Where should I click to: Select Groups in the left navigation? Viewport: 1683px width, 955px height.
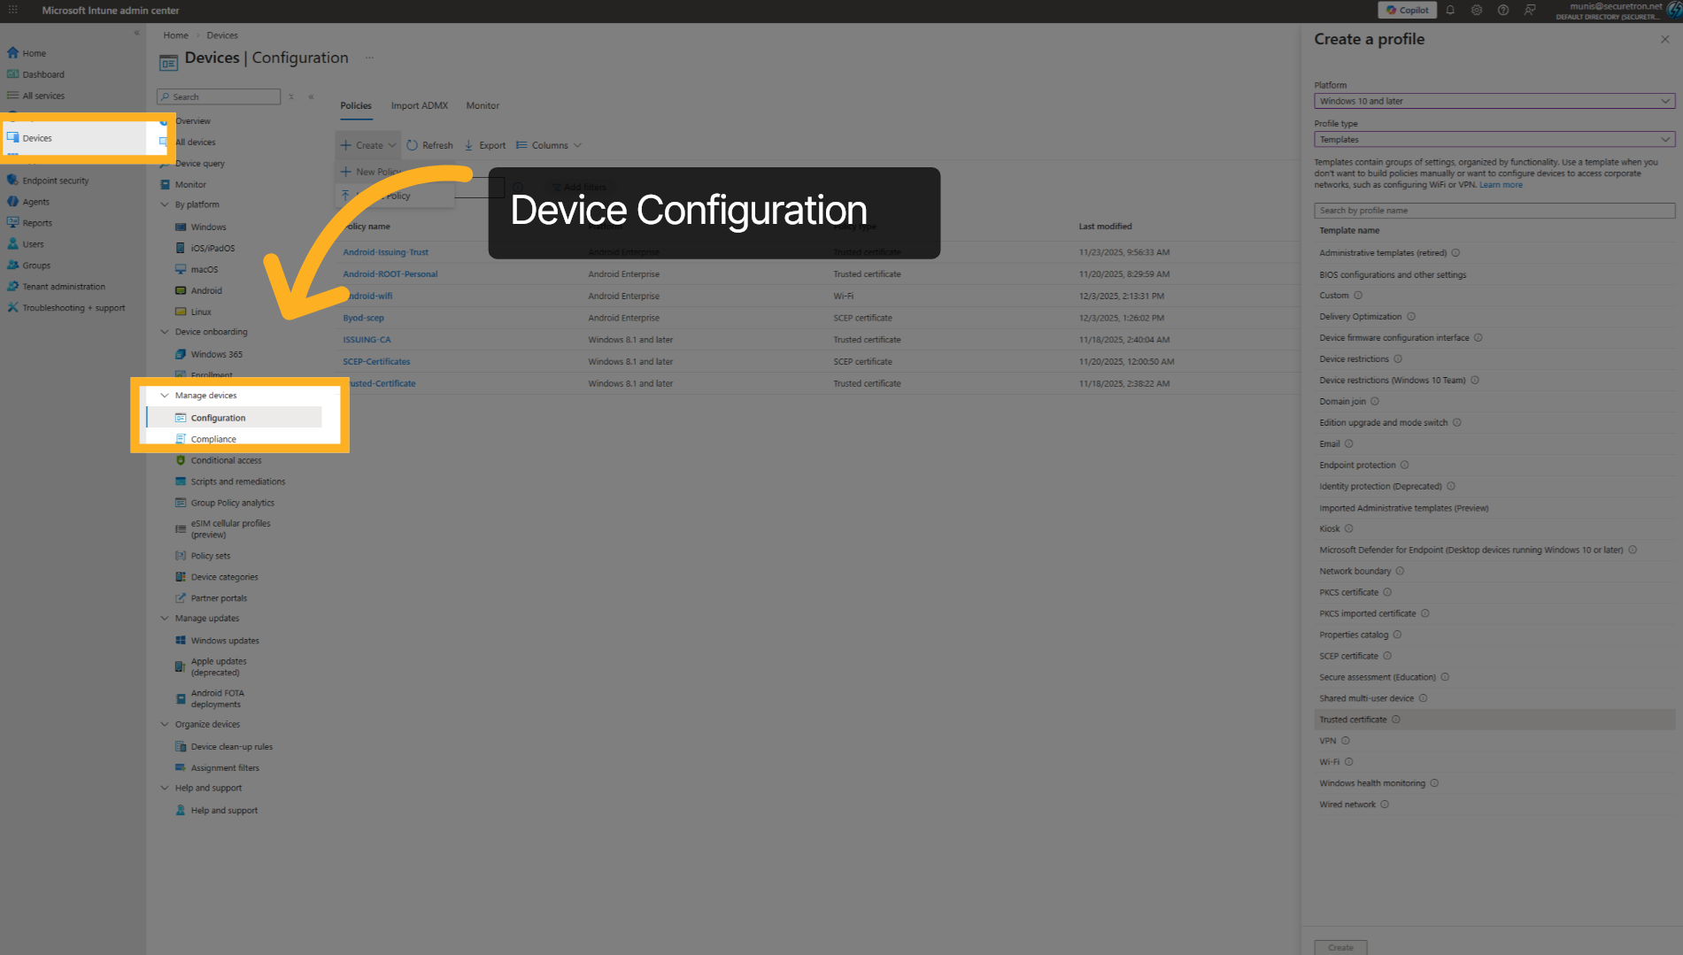coord(36,265)
